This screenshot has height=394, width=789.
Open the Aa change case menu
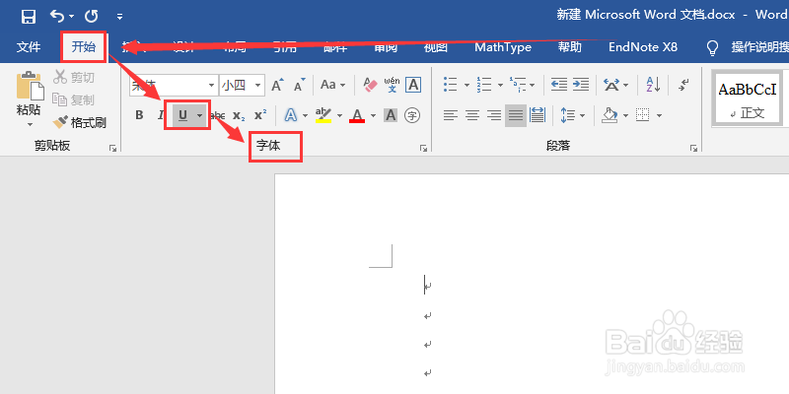click(x=332, y=85)
